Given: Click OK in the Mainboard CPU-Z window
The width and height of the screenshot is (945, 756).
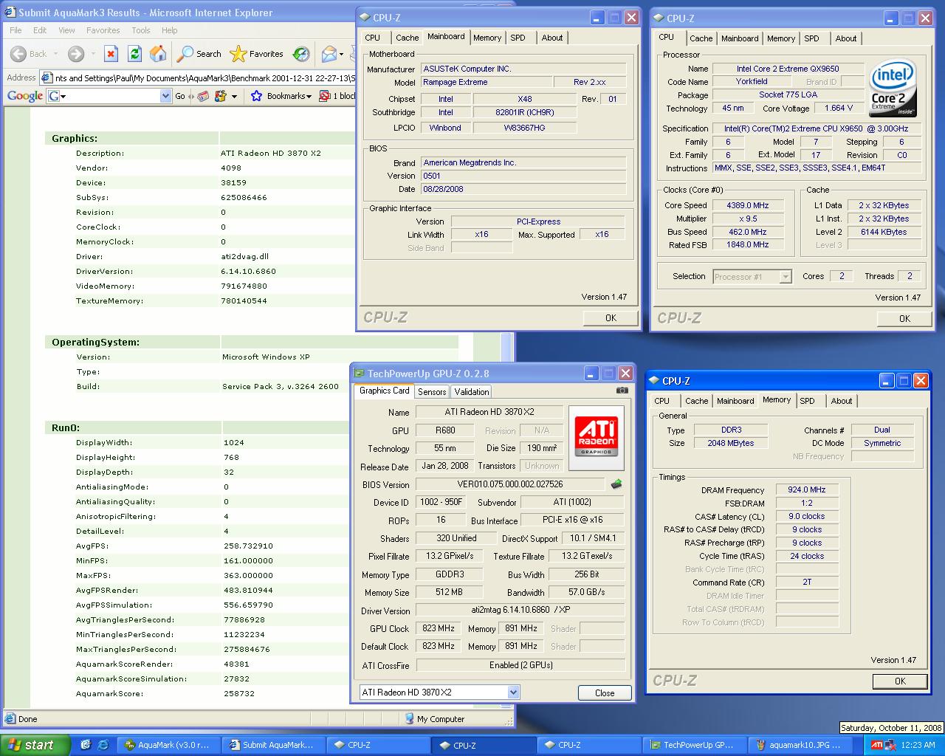Looking at the screenshot, I should [x=611, y=318].
